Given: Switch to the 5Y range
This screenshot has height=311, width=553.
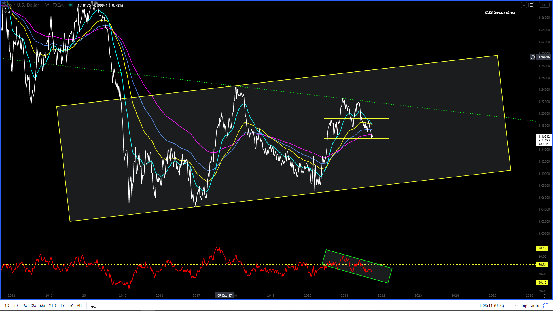Looking at the screenshot, I should click(71, 306).
